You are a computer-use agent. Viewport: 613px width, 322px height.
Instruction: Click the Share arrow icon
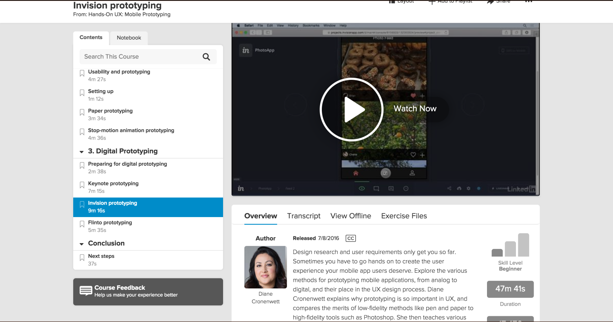point(490,2)
